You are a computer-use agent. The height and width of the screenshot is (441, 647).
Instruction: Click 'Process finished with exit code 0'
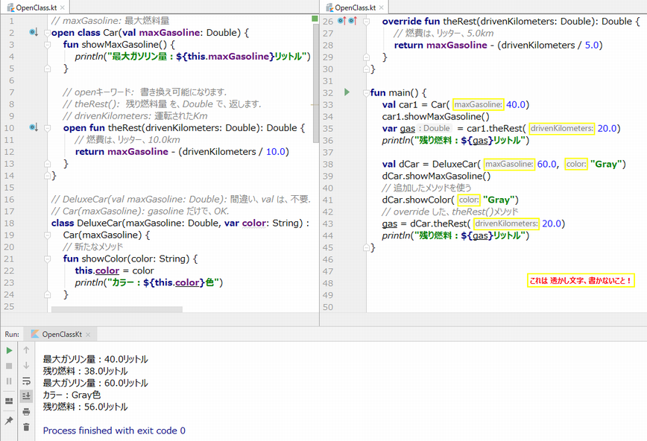(x=114, y=431)
